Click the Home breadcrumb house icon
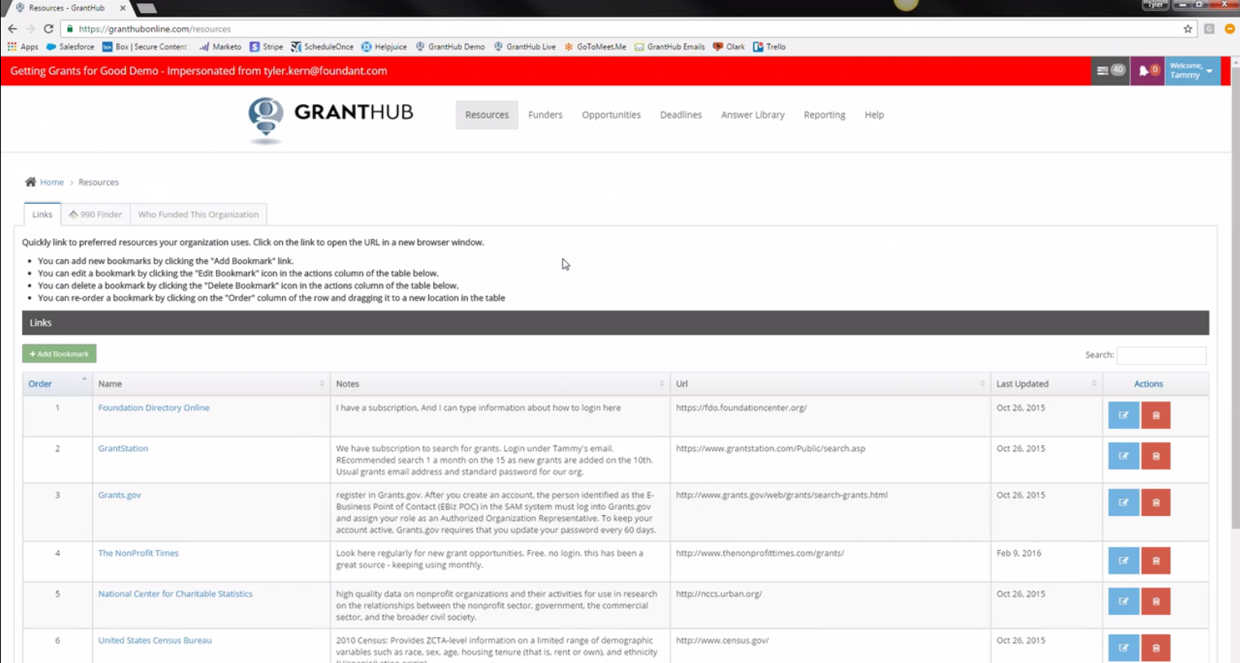Image resolution: width=1240 pixels, height=663 pixels. pos(31,182)
